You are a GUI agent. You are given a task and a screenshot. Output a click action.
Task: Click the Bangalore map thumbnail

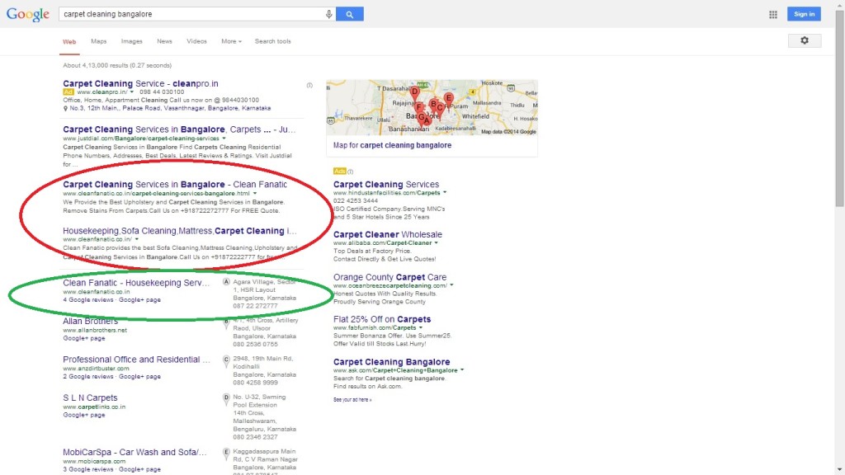[432, 108]
